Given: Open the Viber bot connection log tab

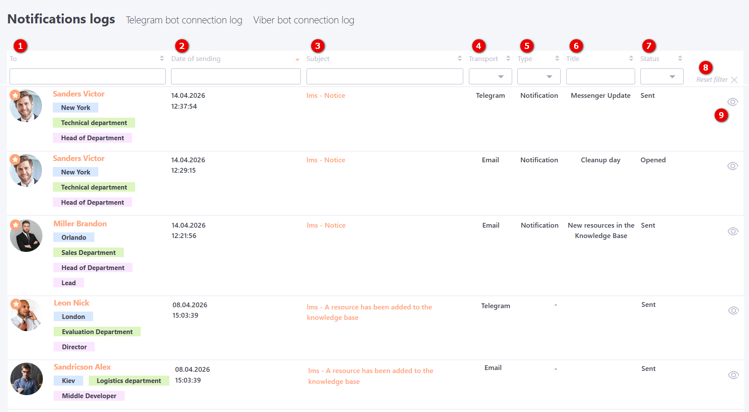Looking at the screenshot, I should (x=303, y=20).
